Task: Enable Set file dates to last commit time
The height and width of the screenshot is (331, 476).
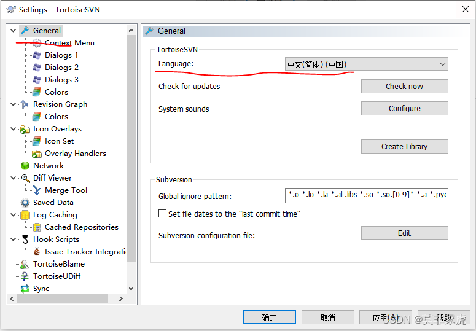Action: pos(162,214)
